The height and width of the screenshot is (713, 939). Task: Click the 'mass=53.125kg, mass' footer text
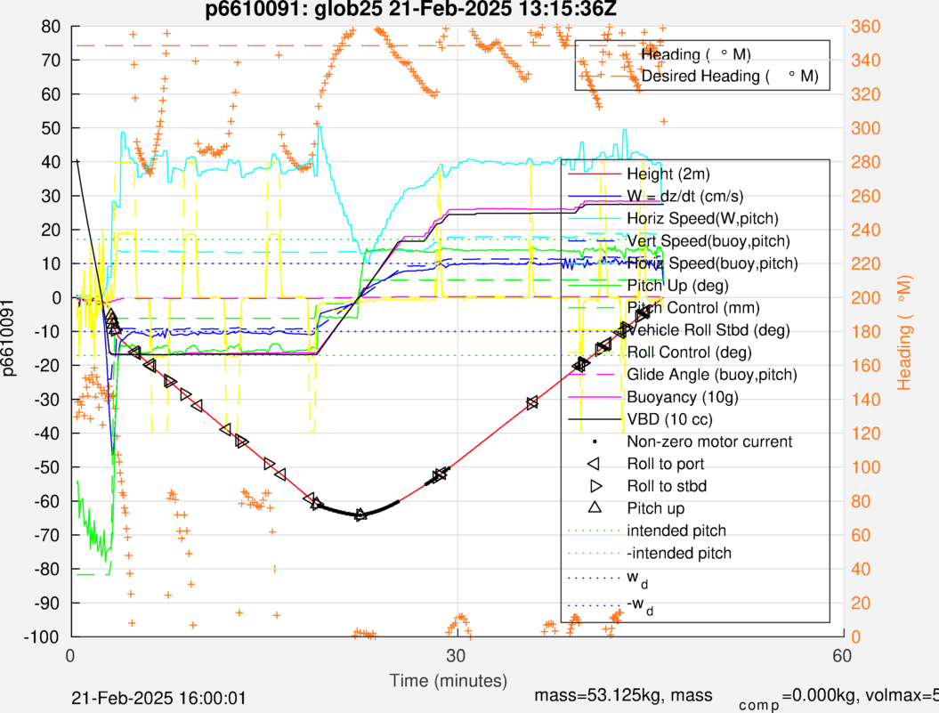click(623, 695)
